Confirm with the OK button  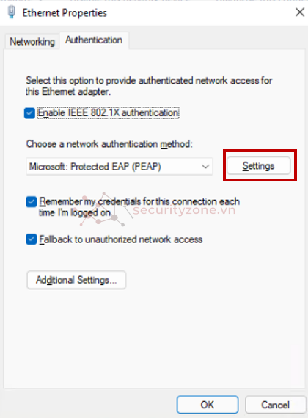[x=208, y=405]
